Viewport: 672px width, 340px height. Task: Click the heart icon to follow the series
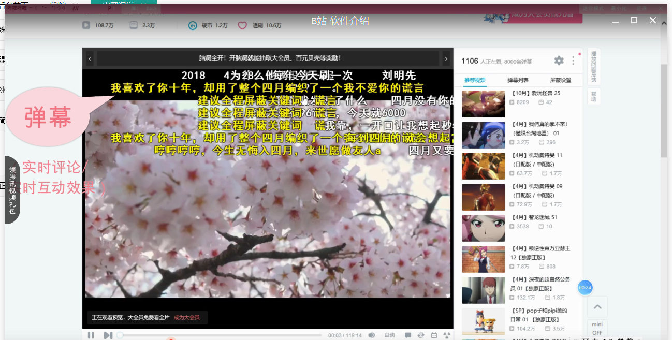click(x=242, y=24)
